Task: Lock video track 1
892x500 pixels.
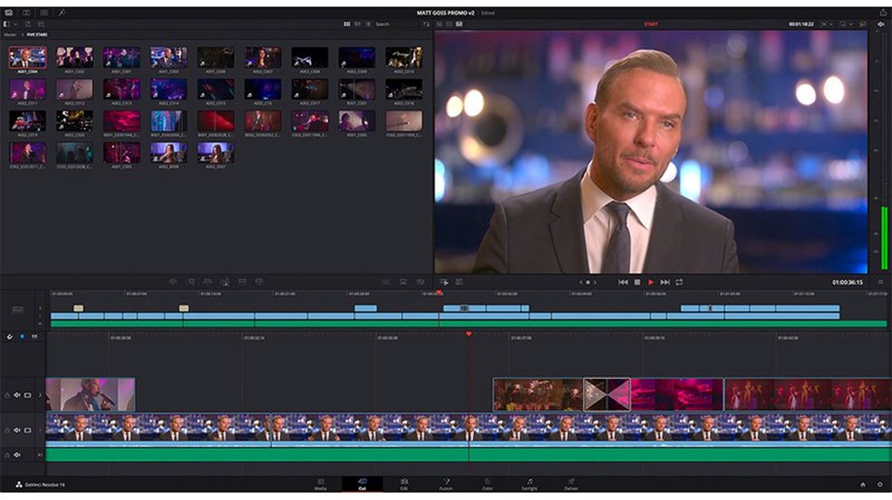Action: pyautogui.click(x=7, y=430)
